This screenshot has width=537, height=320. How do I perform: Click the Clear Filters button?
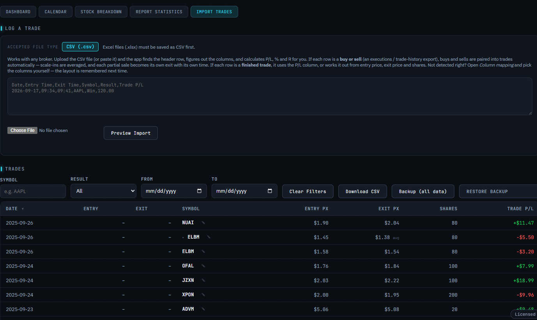pyautogui.click(x=308, y=192)
